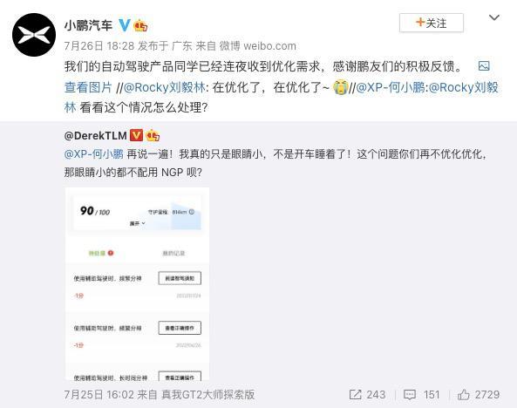Click the blue V verification badge

click(x=125, y=25)
